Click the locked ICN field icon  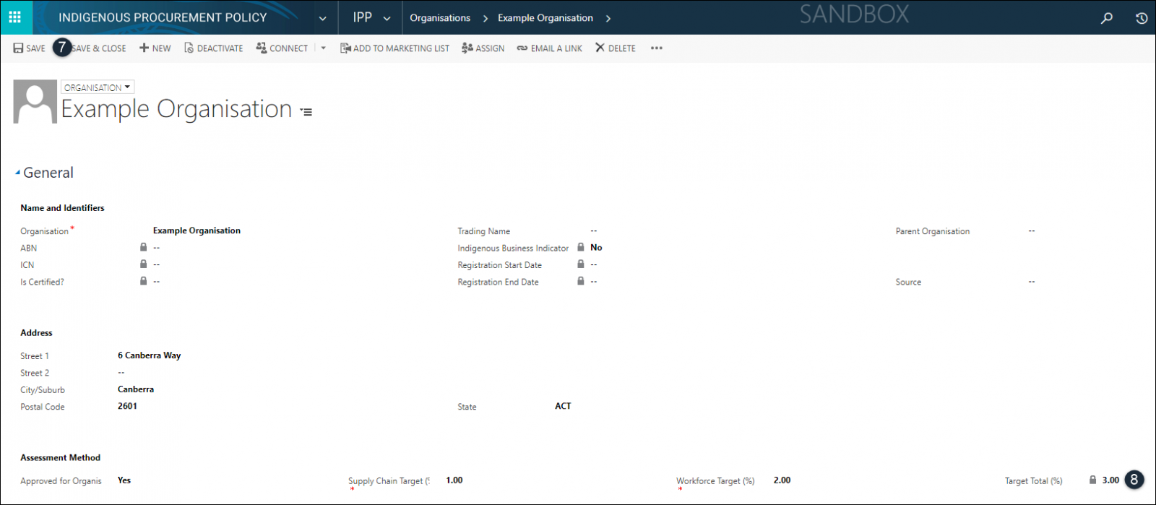[x=143, y=264]
